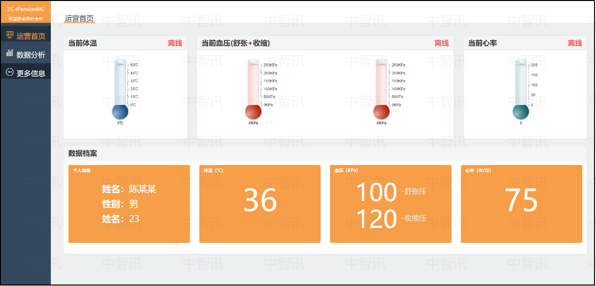
Task: Click the heart rate value 75
Action: [521, 200]
